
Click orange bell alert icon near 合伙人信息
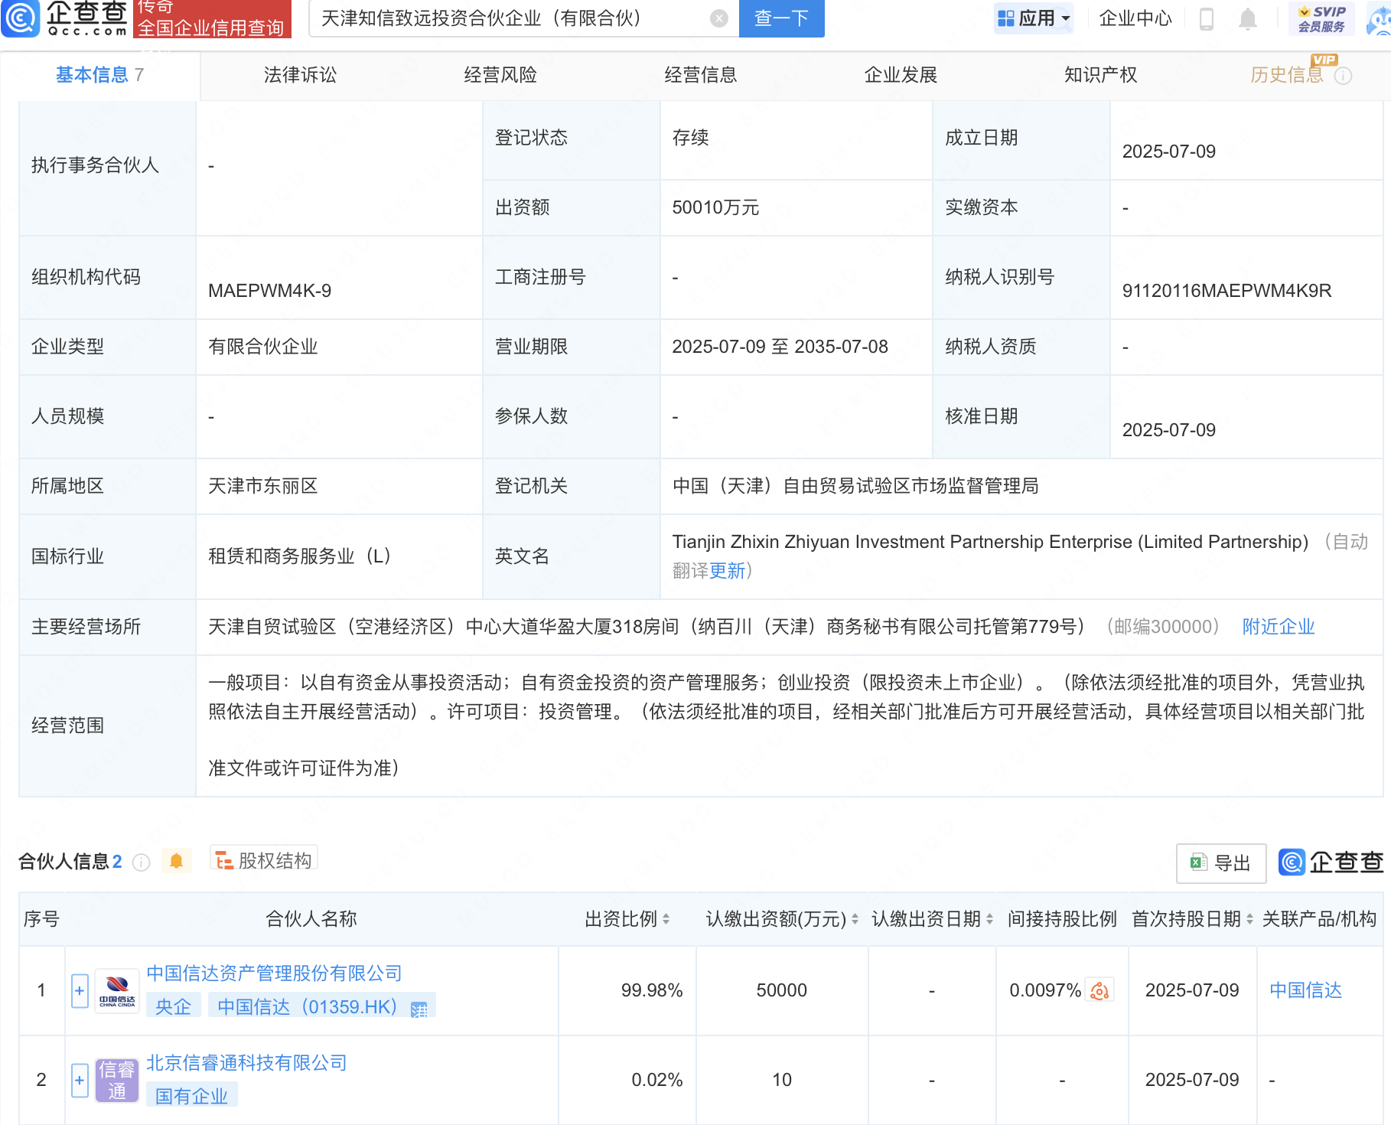point(176,861)
